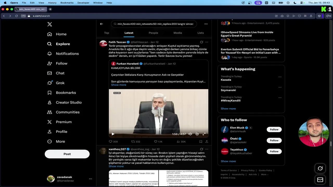
Task: Follow Elon Musk
Action: point(274,130)
